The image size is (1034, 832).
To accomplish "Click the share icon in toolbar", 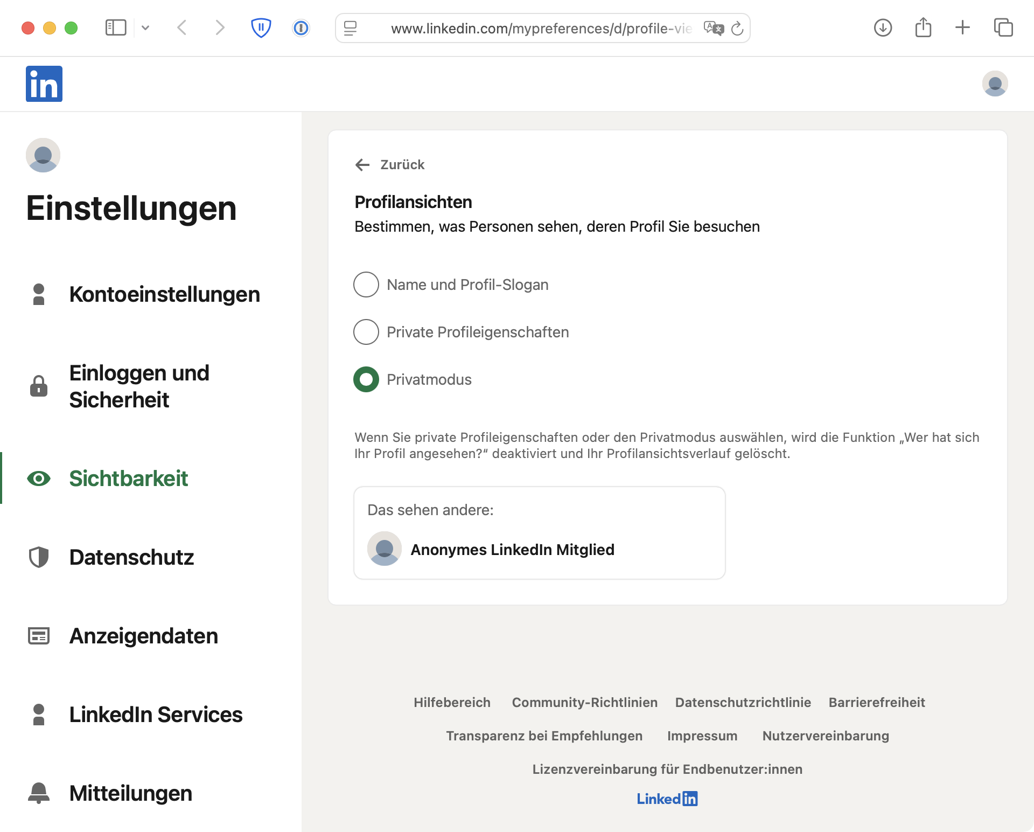I will tap(923, 28).
